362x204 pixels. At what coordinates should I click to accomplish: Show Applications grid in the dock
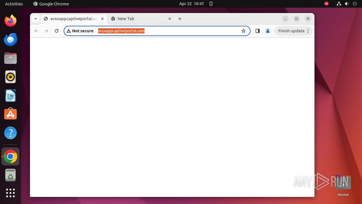click(10, 193)
